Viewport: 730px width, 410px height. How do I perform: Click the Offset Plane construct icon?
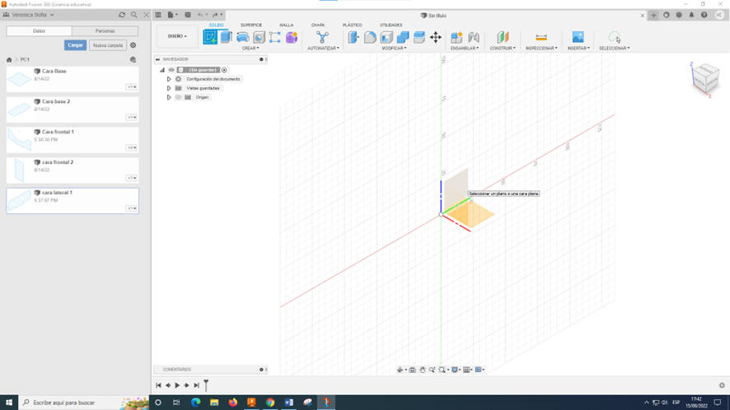tap(503, 37)
